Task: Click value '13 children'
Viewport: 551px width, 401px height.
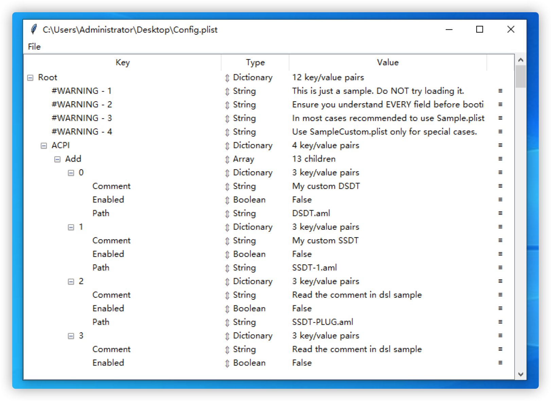Action: click(x=314, y=159)
